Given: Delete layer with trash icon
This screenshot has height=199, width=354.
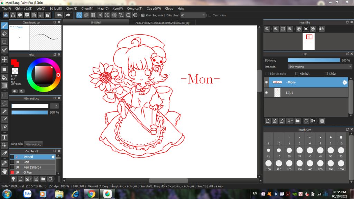Looking at the screenshot, I should [322, 121].
